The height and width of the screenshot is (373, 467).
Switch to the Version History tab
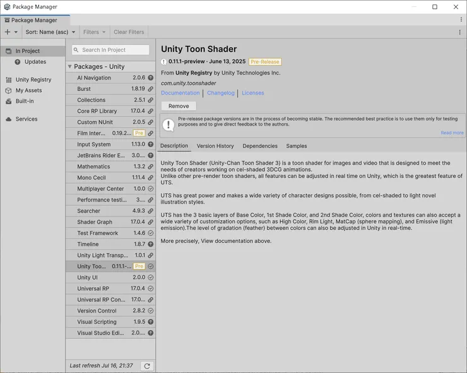215,146
